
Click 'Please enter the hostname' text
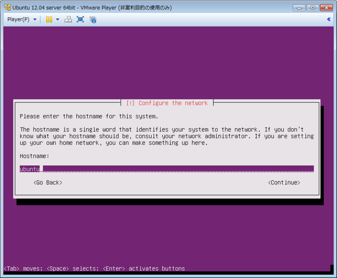[x=89, y=116]
